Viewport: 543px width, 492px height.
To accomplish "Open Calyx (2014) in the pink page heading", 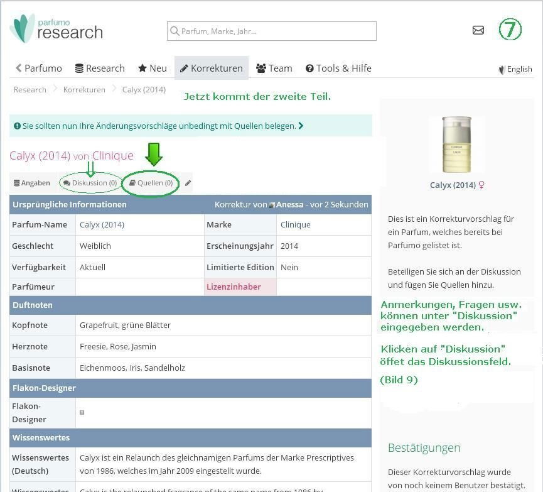I will [x=40, y=156].
